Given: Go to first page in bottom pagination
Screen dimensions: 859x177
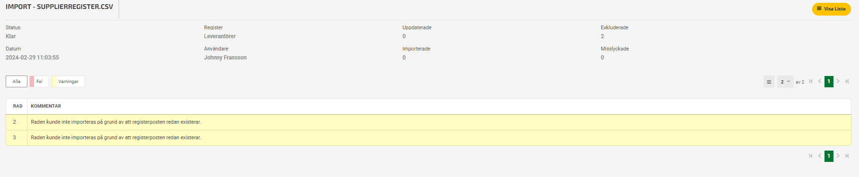Looking at the screenshot, I should 811,156.
